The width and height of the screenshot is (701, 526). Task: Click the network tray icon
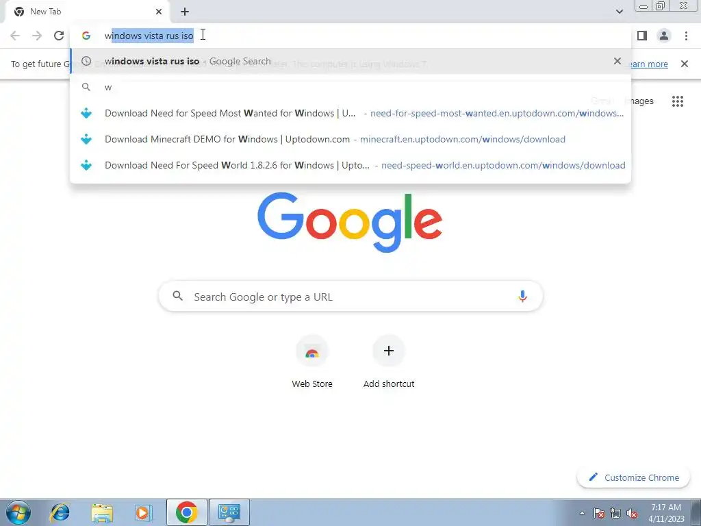pos(615,514)
